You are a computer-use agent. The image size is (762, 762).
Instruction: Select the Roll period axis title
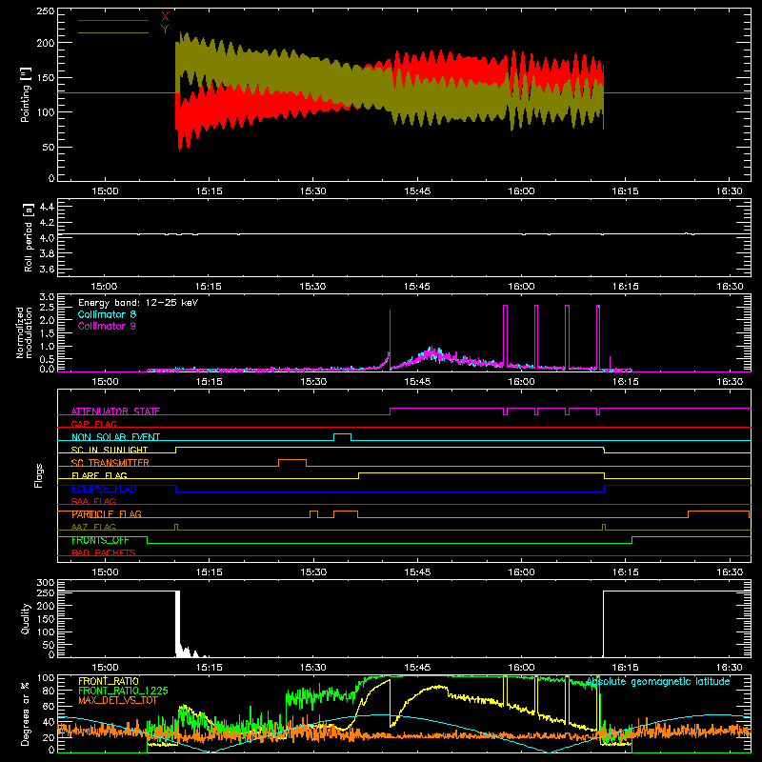click(28, 237)
